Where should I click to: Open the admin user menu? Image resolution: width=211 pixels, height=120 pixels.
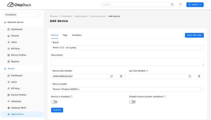coord(195,4)
